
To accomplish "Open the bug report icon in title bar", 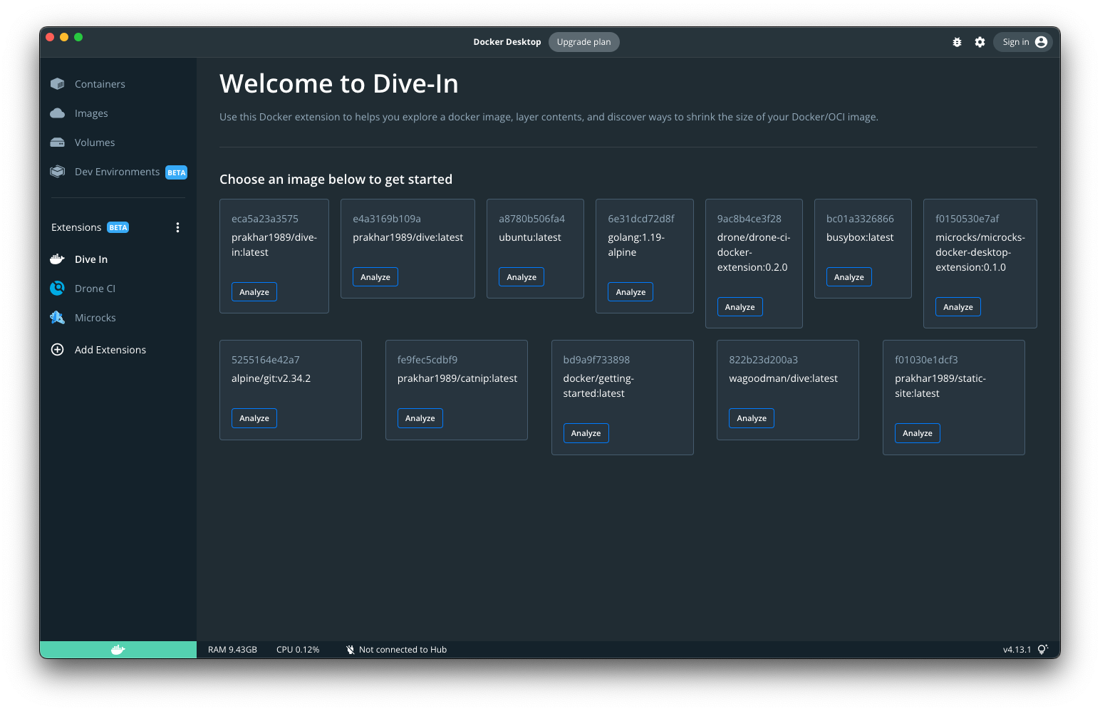I will pos(957,42).
